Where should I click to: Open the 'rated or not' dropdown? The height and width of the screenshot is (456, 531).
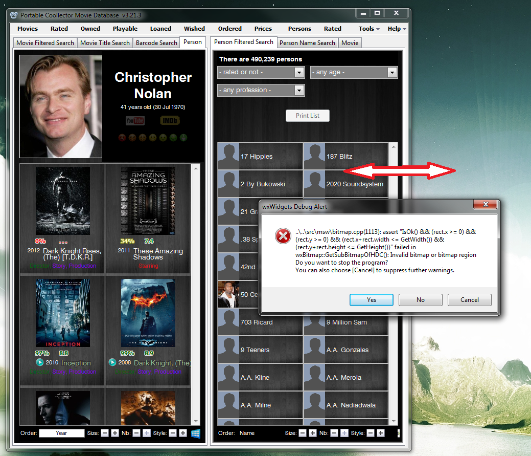(x=261, y=72)
